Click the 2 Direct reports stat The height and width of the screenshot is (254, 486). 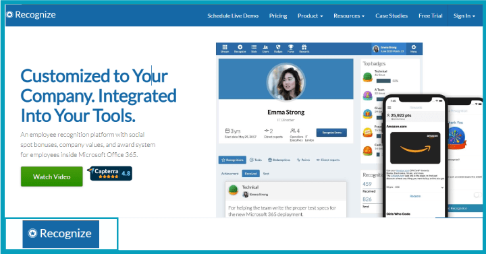coord(273,133)
